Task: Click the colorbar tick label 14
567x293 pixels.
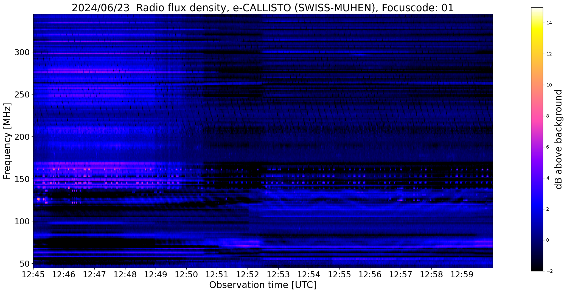Action: pos(549,23)
